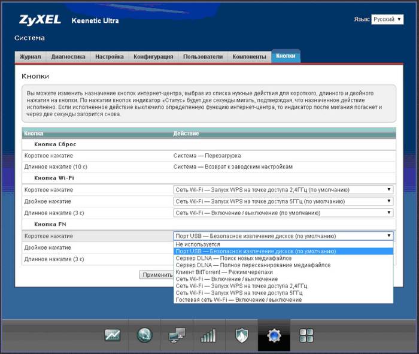
Task: Open the home network computers icon
Action: point(177,335)
